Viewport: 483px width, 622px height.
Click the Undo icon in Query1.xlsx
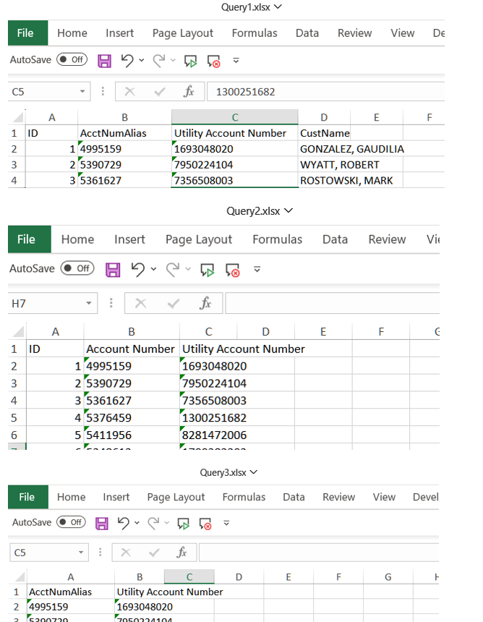pos(127,60)
